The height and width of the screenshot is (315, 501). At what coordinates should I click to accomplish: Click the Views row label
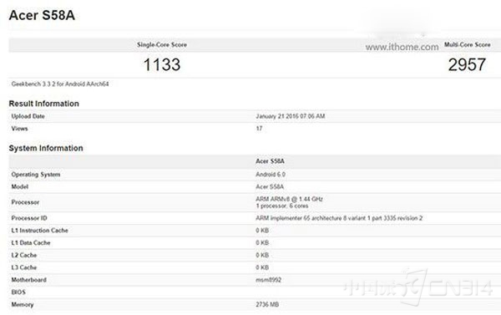pyautogui.click(x=19, y=129)
